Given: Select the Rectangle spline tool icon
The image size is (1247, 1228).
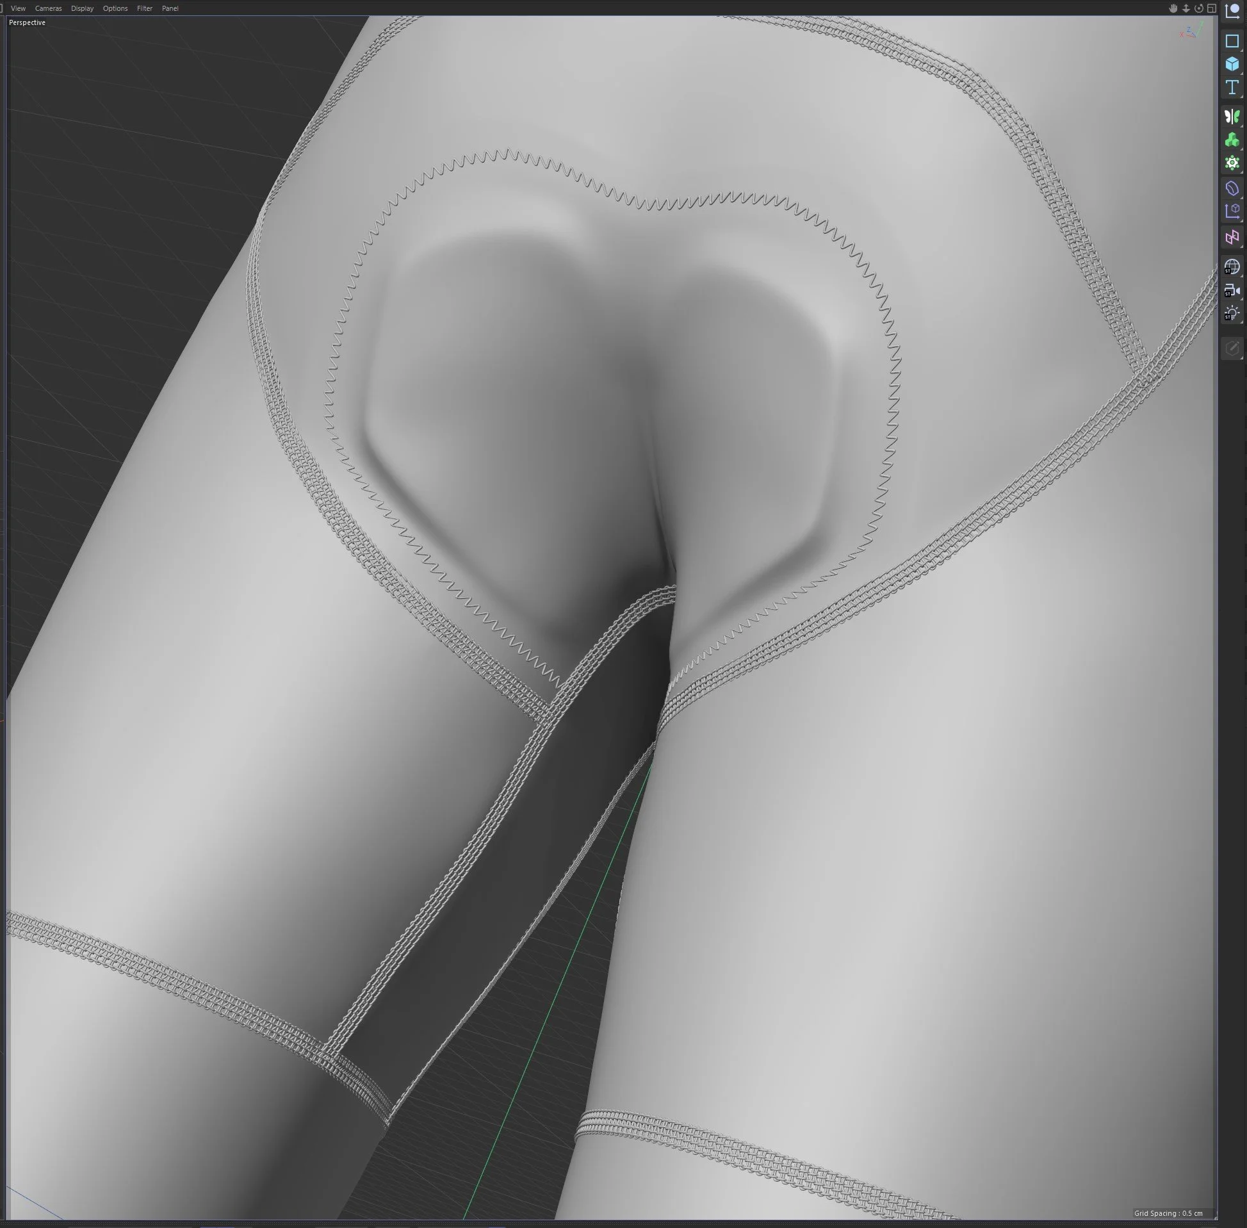Looking at the screenshot, I should [1232, 40].
